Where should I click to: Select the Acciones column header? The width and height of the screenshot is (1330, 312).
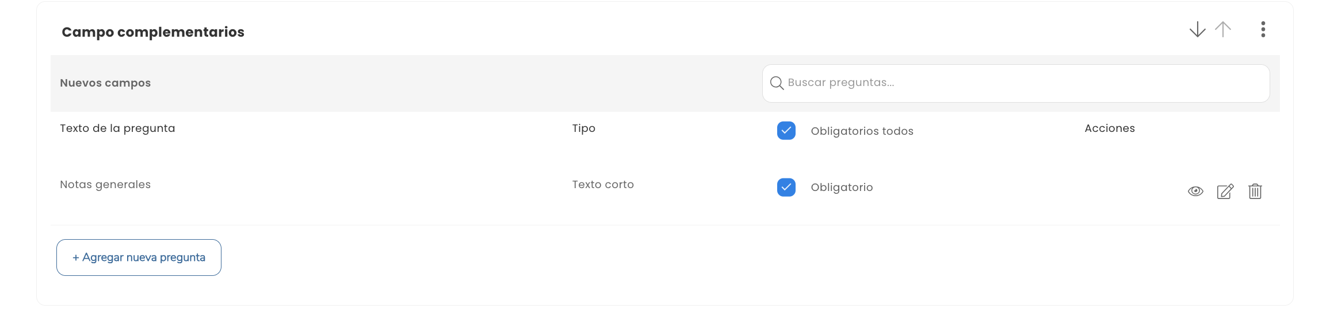click(x=1110, y=128)
